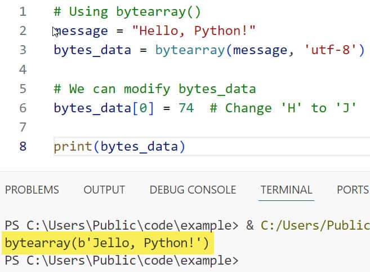Screen dimensions: 370x272
Task: Click line number 4 in the gutter
Action: click(23, 69)
